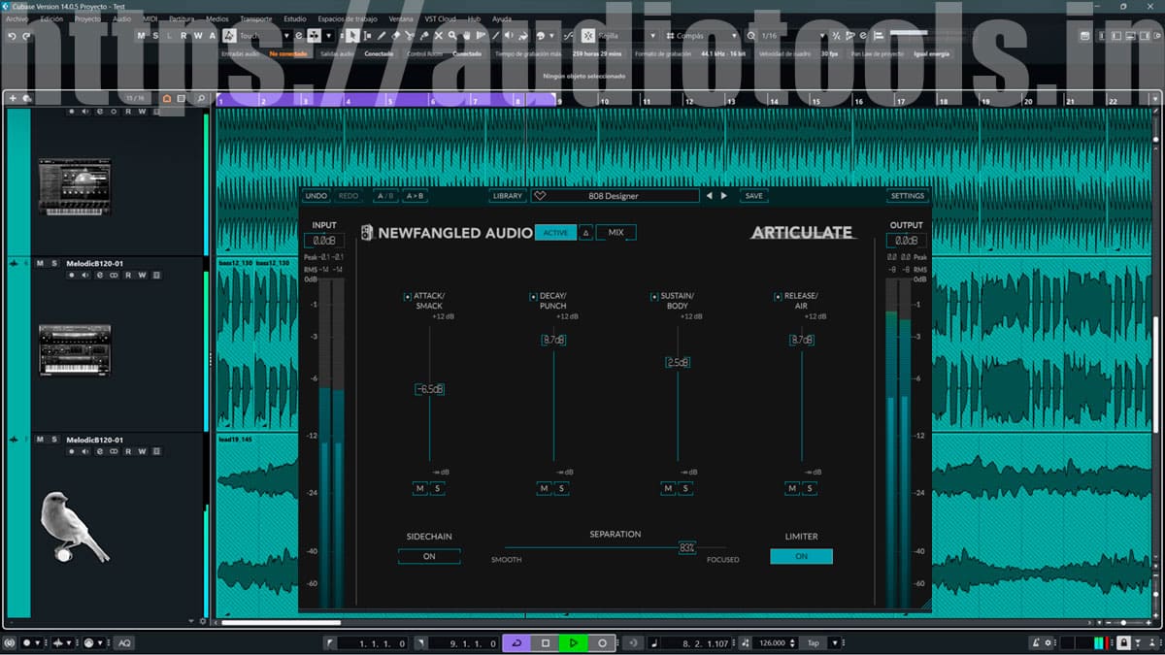The width and height of the screenshot is (1165, 655).
Task: Toggle the plugin ACTIVE button
Action: 555,233
